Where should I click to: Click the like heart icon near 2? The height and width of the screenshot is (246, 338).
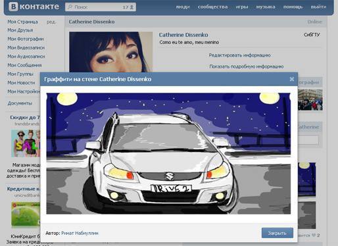pyautogui.click(x=314, y=235)
